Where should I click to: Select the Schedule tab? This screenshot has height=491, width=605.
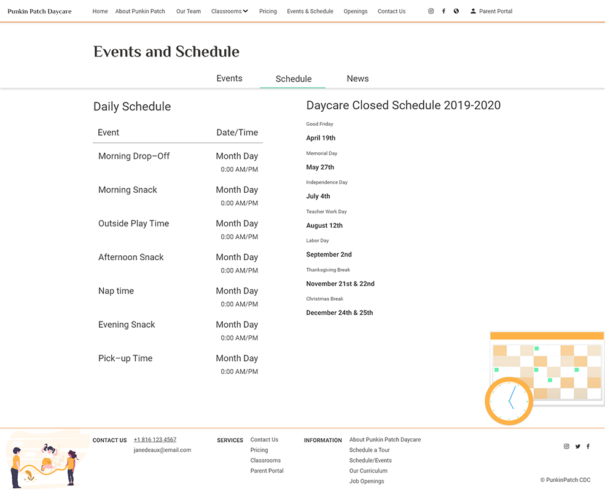pyautogui.click(x=293, y=79)
